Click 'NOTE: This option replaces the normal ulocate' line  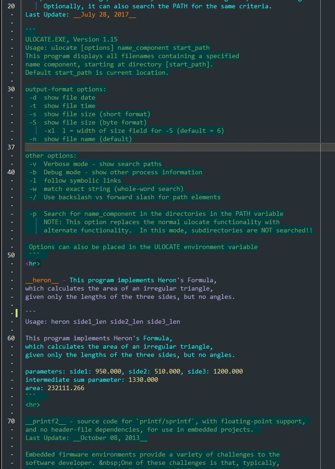click(x=162, y=222)
